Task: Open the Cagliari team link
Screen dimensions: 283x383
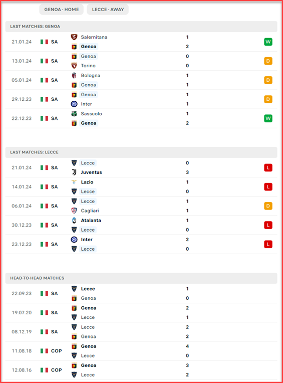Action: (x=90, y=211)
